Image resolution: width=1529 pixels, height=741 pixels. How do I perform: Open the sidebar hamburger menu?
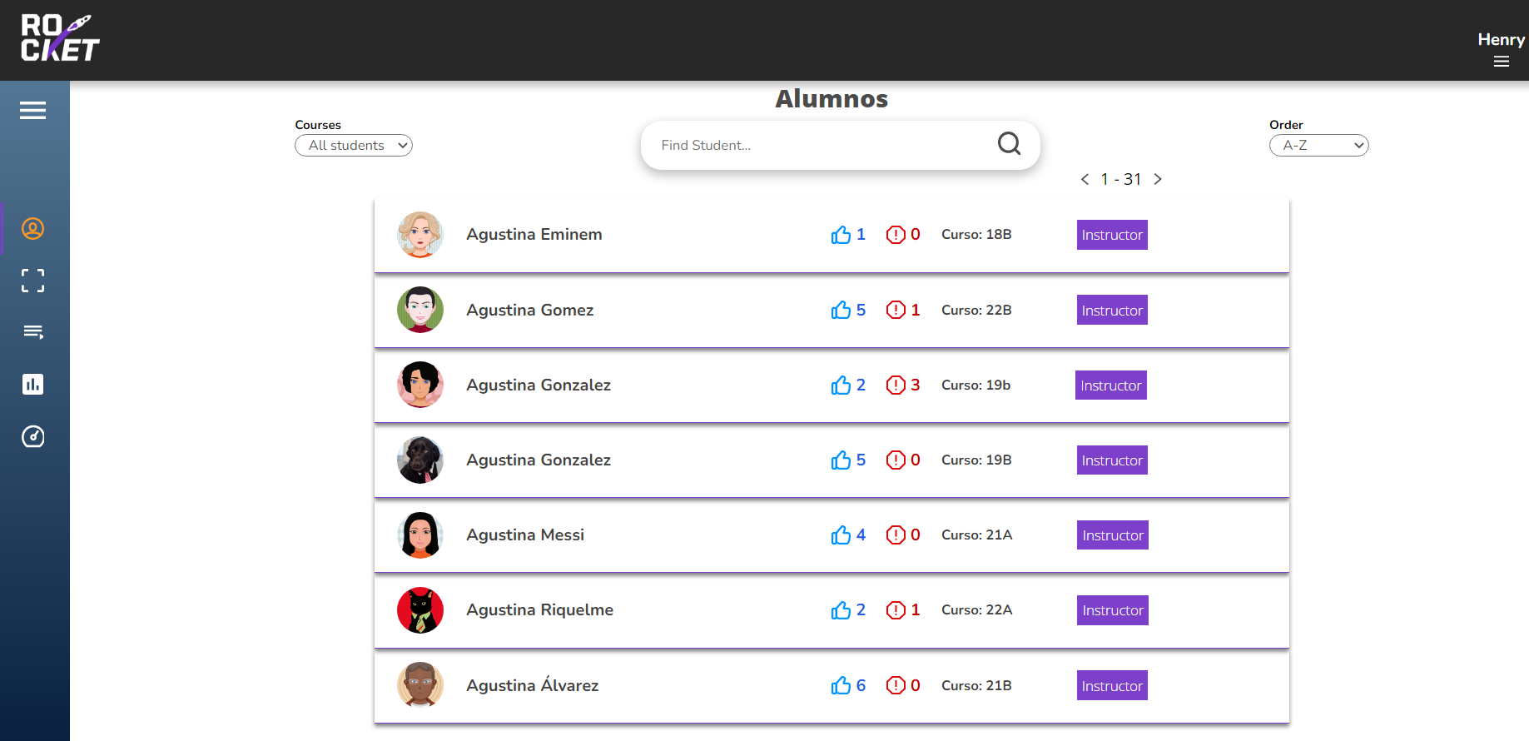coord(32,110)
